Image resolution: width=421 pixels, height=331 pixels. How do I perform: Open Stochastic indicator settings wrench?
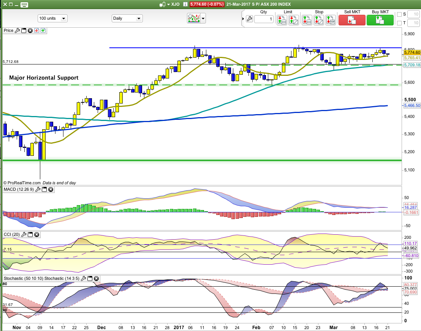click(x=83, y=278)
